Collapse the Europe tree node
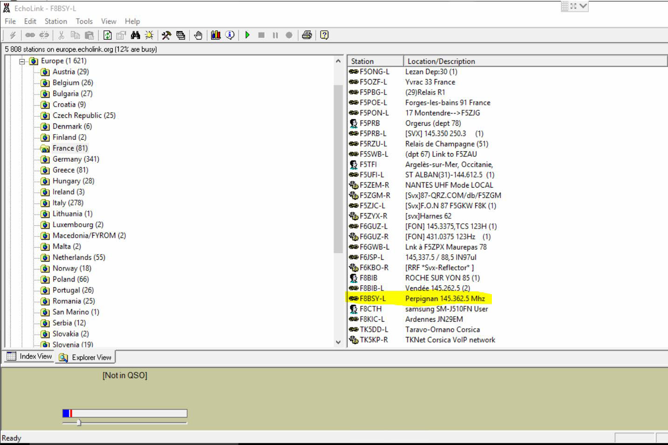The width and height of the screenshot is (668, 445). tap(22, 61)
